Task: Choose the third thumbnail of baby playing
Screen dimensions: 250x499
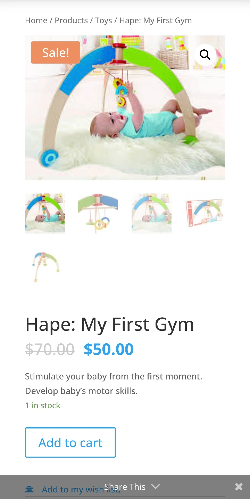Action: (x=151, y=213)
